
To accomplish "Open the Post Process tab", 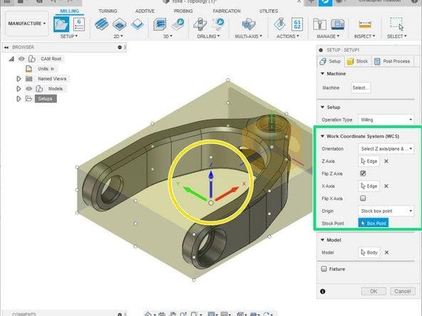I will pyautogui.click(x=392, y=61).
